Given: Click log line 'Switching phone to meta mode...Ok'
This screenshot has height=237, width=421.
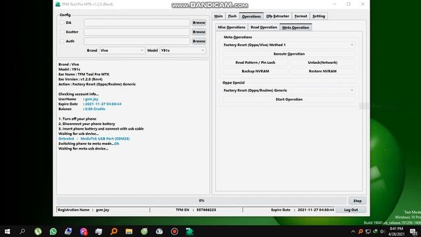Looking at the screenshot, I should (89, 144).
